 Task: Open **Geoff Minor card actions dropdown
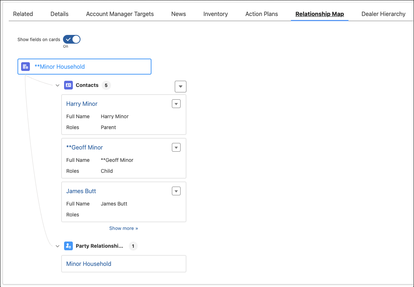pyautogui.click(x=176, y=147)
